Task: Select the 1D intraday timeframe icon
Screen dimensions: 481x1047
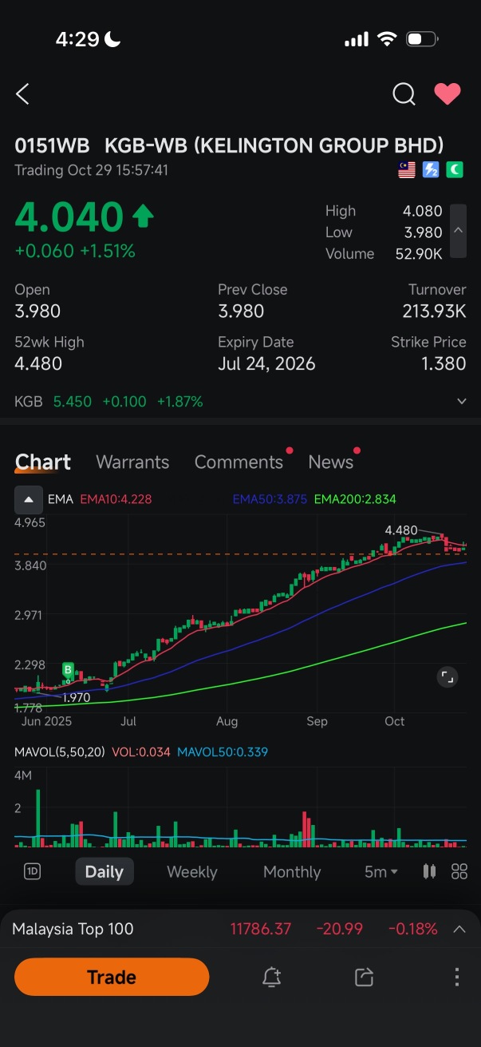Action: [x=32, y=871]
